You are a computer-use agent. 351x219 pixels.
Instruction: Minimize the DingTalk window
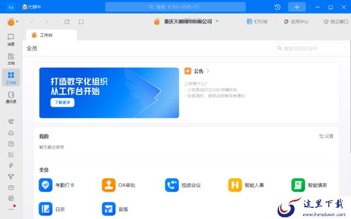coord(318,7)
